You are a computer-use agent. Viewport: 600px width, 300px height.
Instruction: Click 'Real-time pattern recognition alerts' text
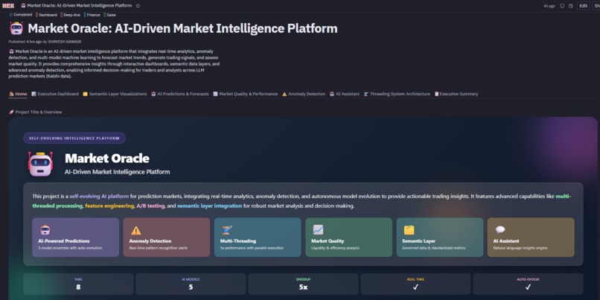tap(158, 248)
